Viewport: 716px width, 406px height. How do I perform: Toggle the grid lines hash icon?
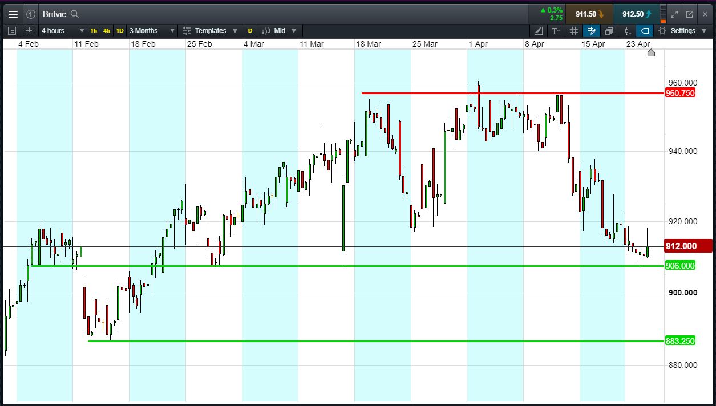point(574,31)
